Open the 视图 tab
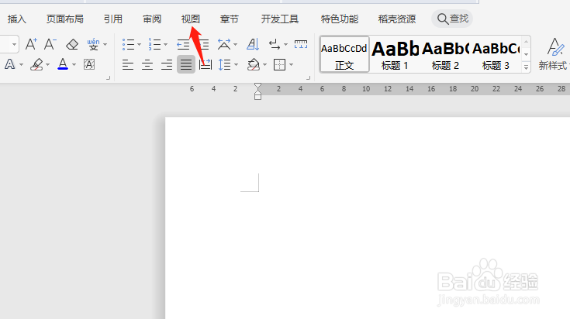Image resolution: width=570 pixels, height=319 pixels. coord(191,19)
